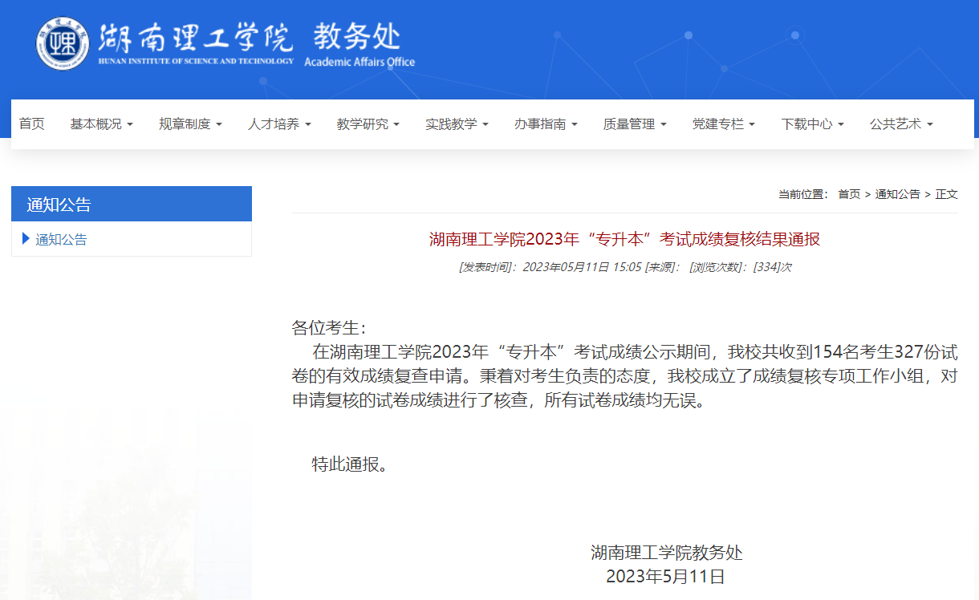Open the 质量管理 dropdown menu
This screenshot has width=979, height=600.
[630, 124]
